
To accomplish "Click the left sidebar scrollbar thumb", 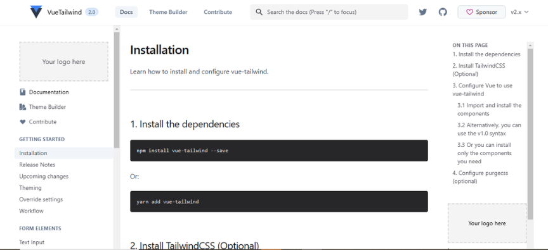I will point(117,90).
